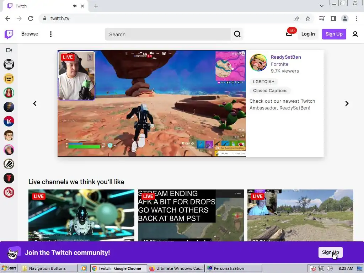Select the Twitch browser tab
Screen dimensions: 364x273
pos(45,6)
